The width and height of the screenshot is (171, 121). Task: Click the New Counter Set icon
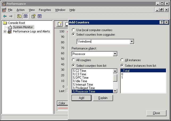(x=60, y=24)
